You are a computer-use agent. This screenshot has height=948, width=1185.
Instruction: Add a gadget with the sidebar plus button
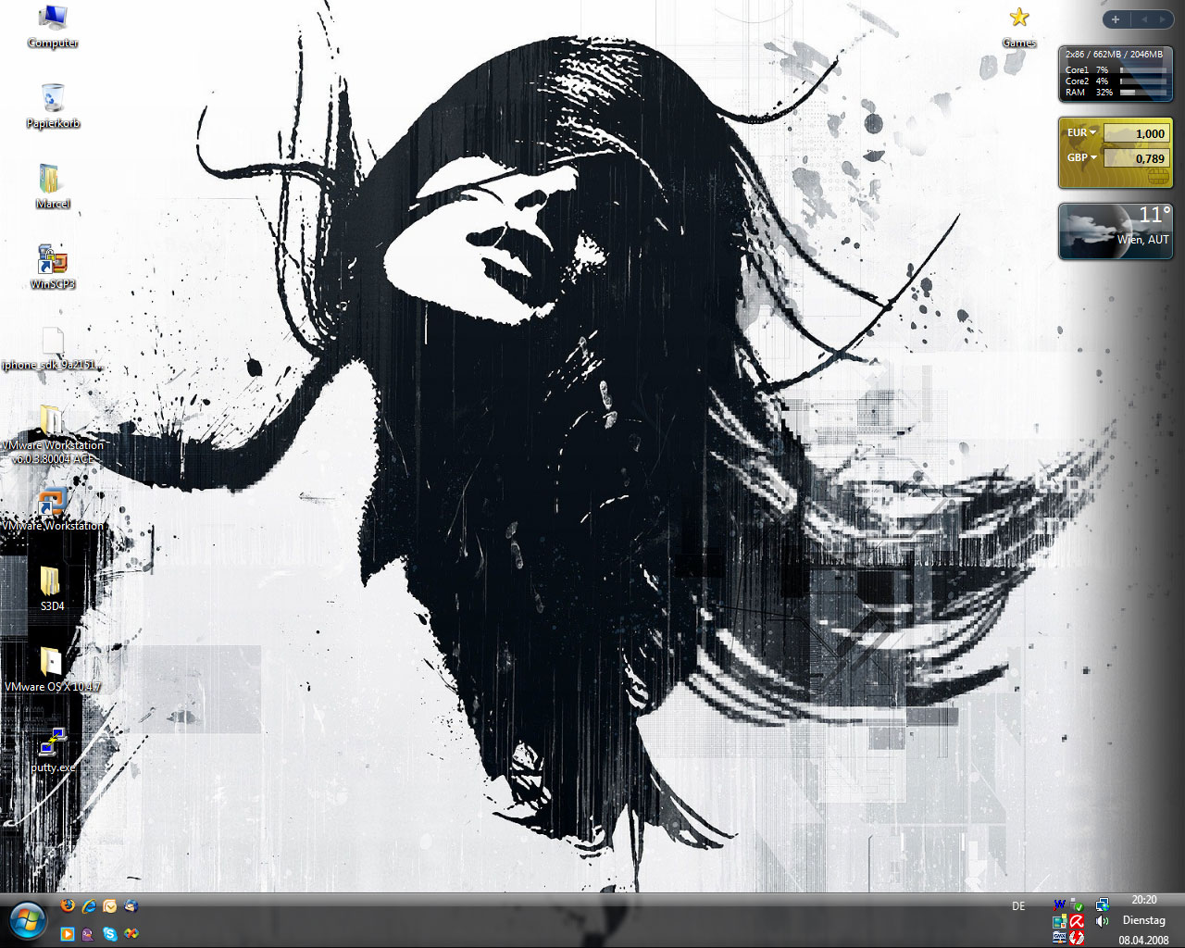1116,19
